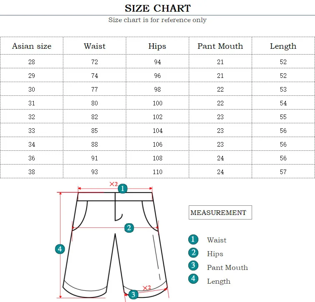The height and width of the screenshot is (302, 315).
Task: Select the waist value 93 cell
Action: click(x=95, y=172)
